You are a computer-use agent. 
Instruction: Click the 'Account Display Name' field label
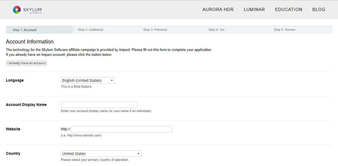coord(26,105)
